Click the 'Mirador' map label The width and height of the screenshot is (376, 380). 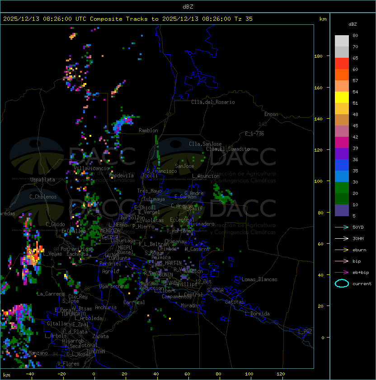(x=191, y=306)
